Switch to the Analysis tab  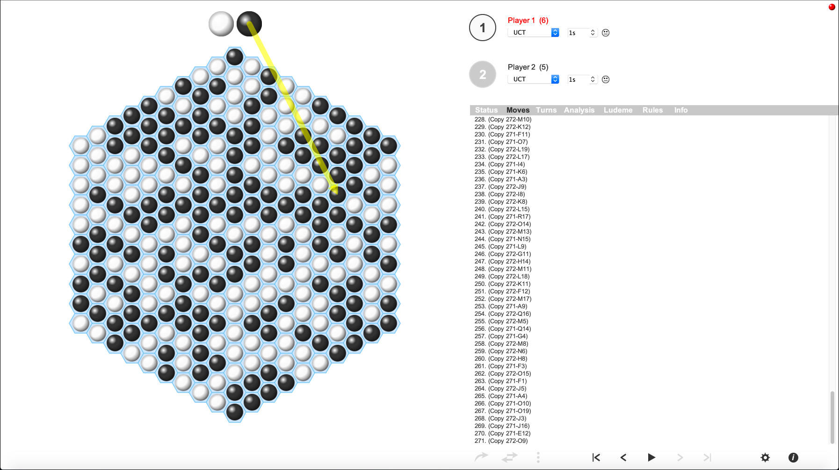pyautogui.click(x=579, y=110)
